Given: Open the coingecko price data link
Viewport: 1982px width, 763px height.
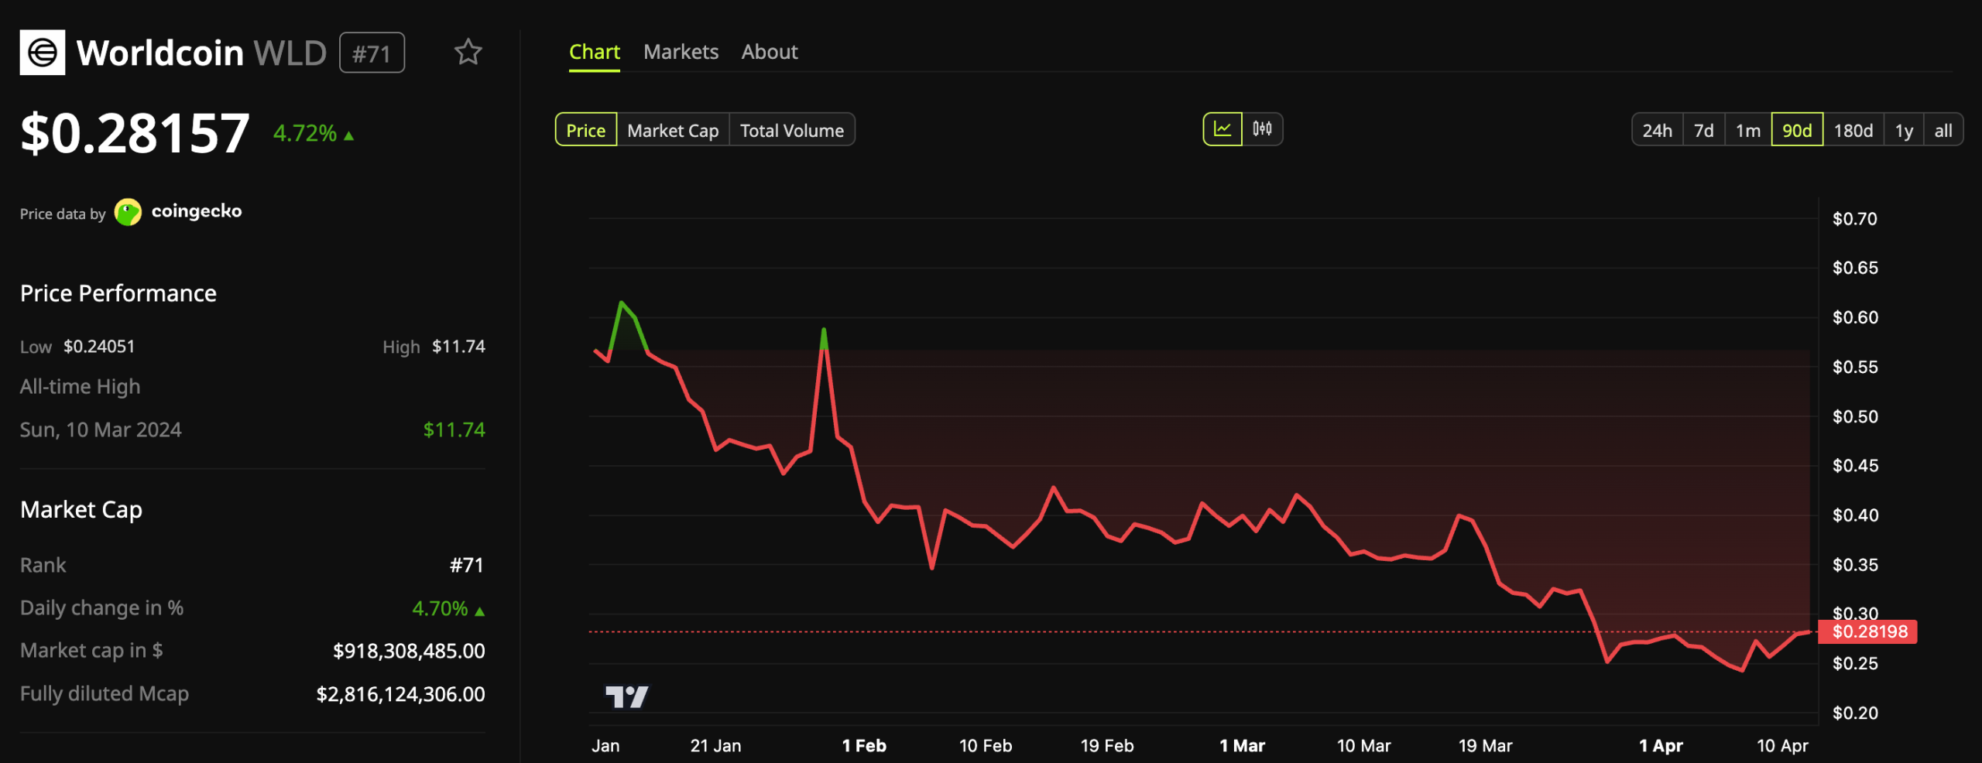Looking at the screenshot, I should [196, 210].
